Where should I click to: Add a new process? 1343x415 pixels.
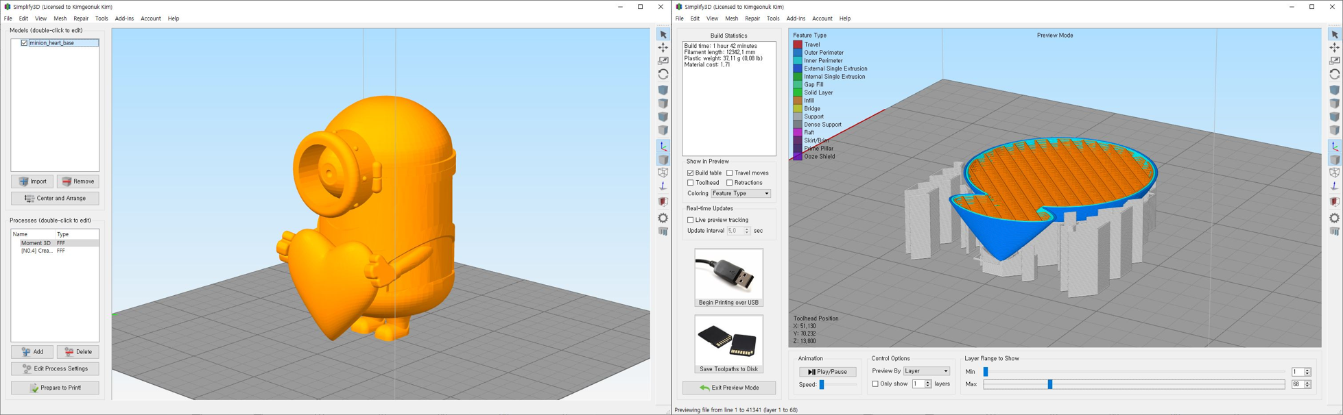tap(32, 352)
